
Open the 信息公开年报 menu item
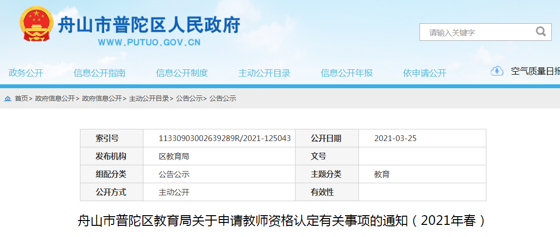click(347, 73)
